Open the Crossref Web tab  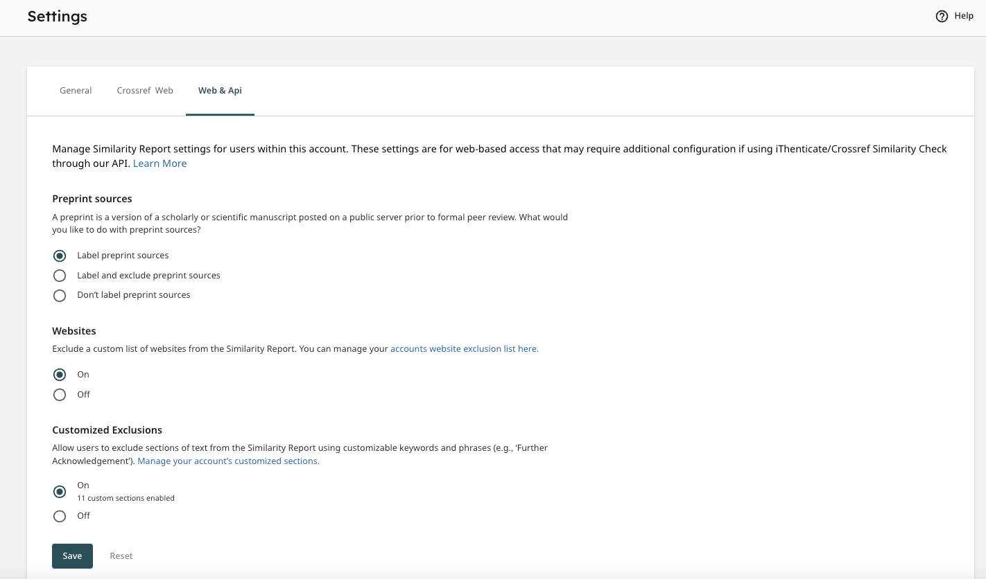[x=144, y=90]
